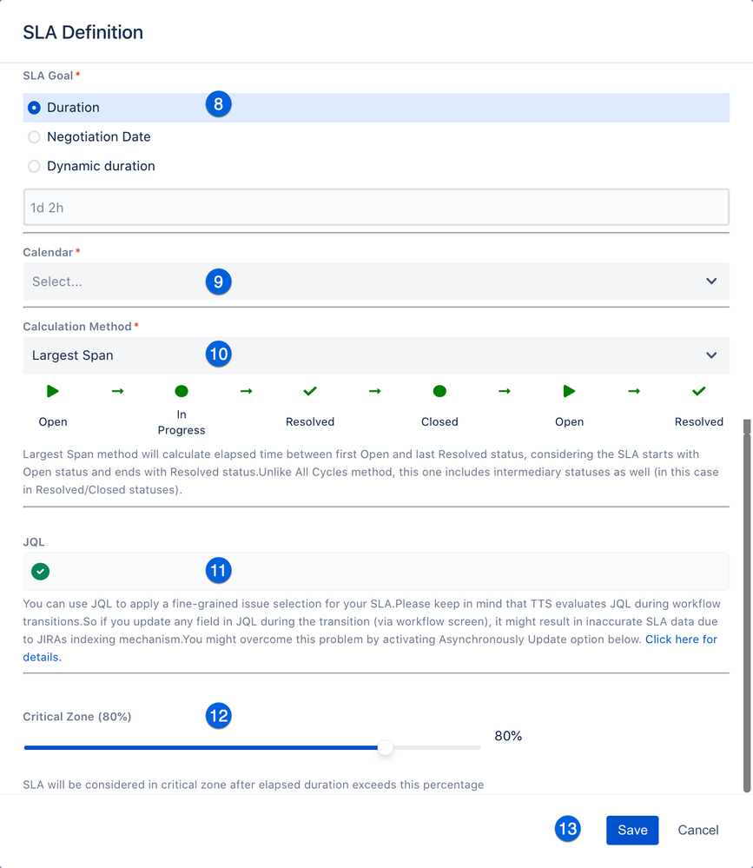The height and width of the screenshot is (868, 753).
Task: Click the green JQL valid checkmark icon
Action: (41, 571)
